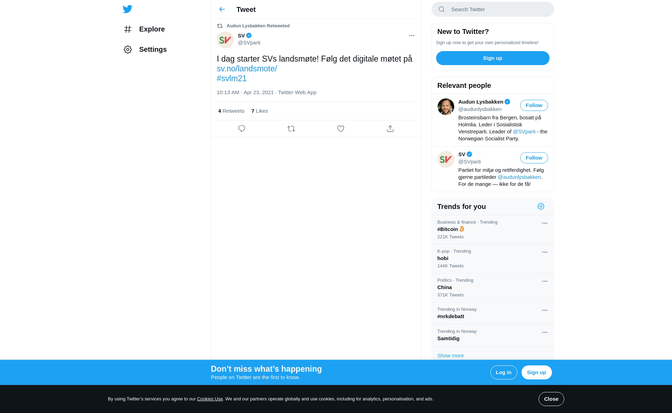Open the China trend

point(492,288)
